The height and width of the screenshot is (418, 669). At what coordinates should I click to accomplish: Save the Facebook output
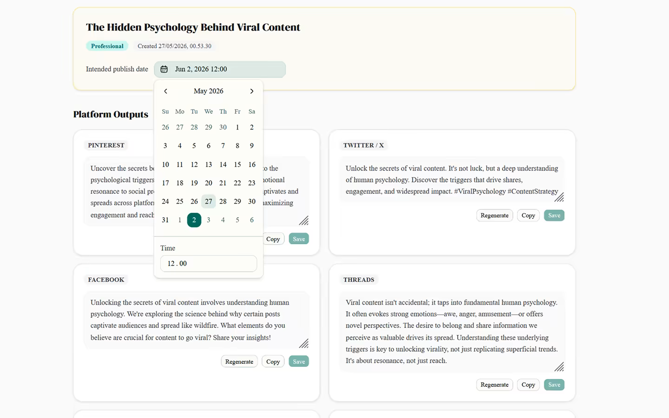pos(299,362)
